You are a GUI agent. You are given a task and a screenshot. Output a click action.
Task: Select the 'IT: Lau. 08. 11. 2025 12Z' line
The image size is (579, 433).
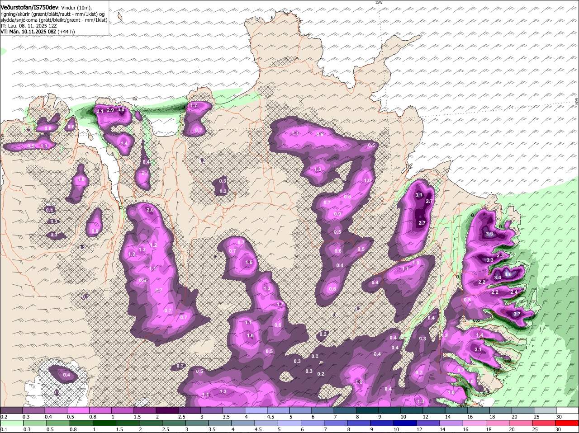pyautogui.click(x=29, y=26)
